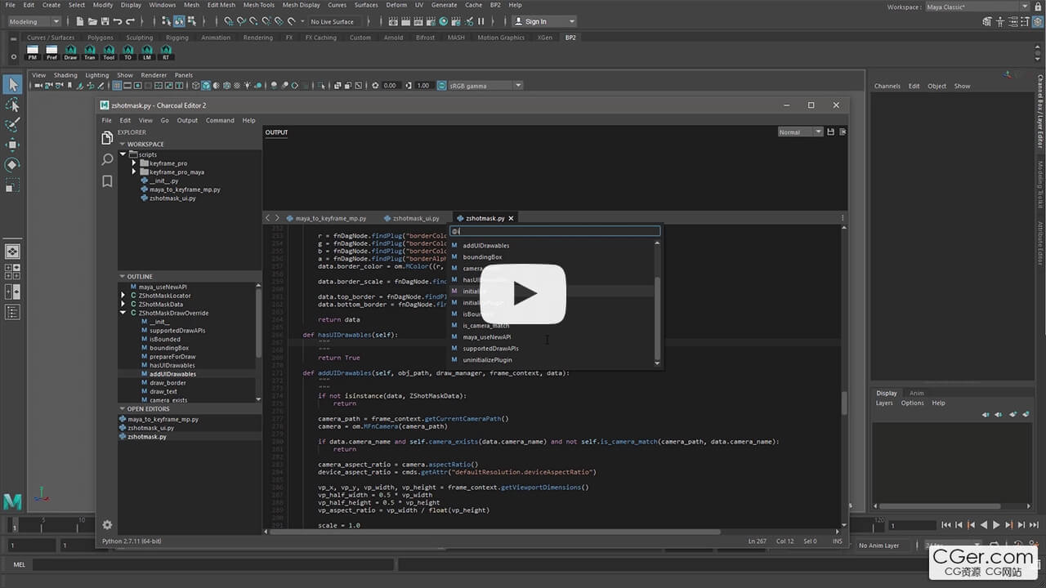Open Bookmarks view in Charcoal Editor sidebar
Screen dimensions: 1046x588
tap(107, 181)
